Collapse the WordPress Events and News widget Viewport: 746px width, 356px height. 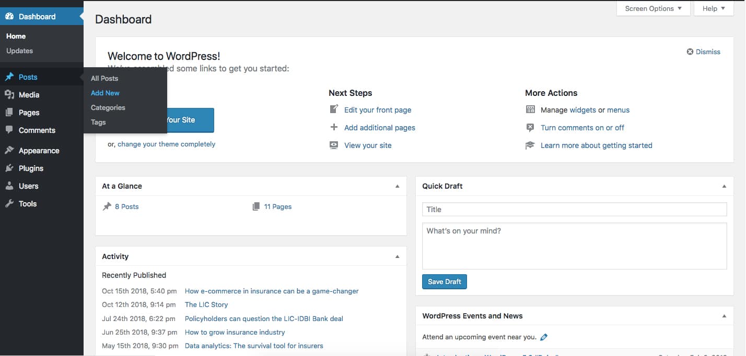point(724,315)
